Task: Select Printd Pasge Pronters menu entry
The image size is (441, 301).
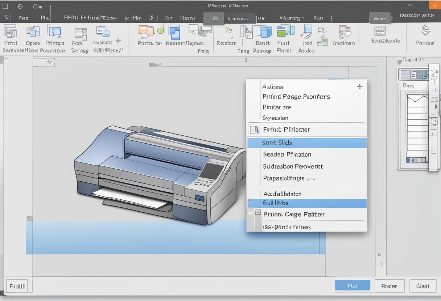Action: point(296,97)
